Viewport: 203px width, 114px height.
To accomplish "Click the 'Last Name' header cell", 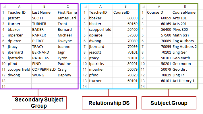I will click(44, 12).
